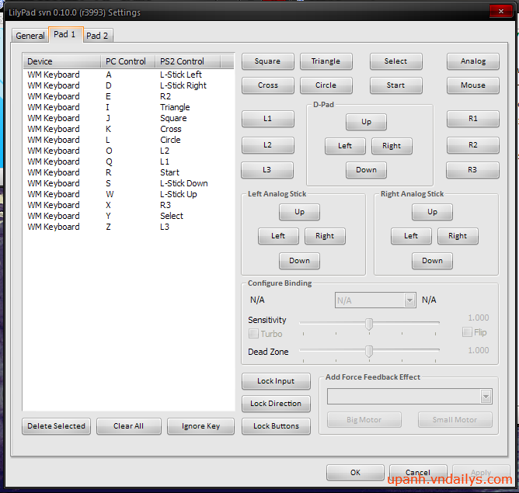Viewport: 519px width, 493px height.
Task: Click Right Analog Stick Up button
Action: (432, 212)
